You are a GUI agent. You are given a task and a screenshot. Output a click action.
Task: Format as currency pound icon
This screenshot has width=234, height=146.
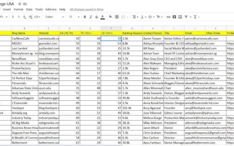(x=13, y=17)
